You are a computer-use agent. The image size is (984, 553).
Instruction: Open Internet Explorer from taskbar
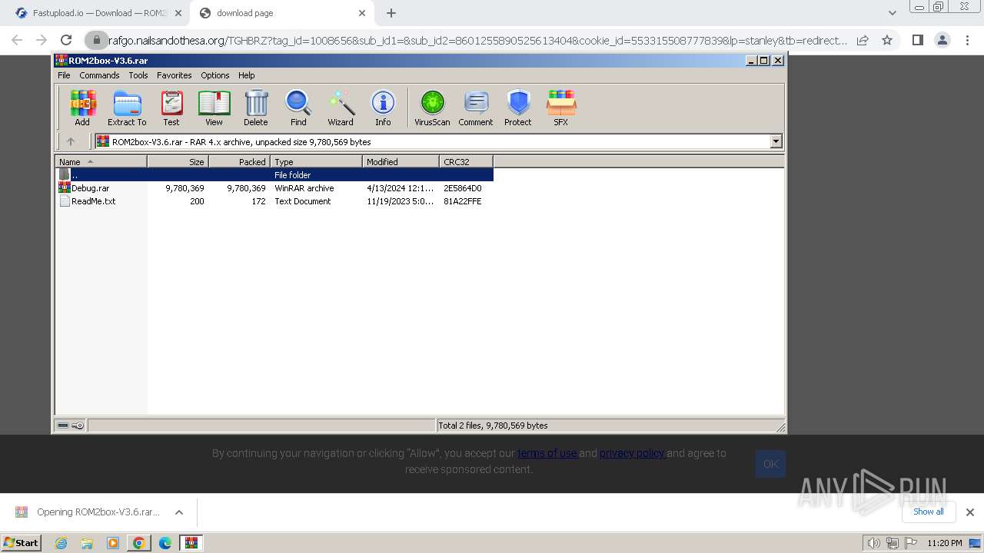click(61, 543)
